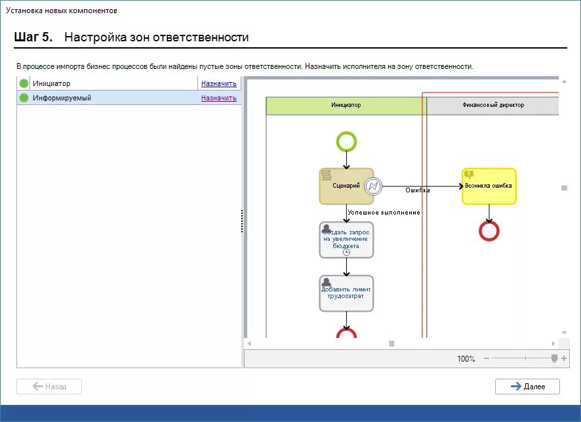Viewport: 581px width, 422px height.
Task: Click the Финансовый директор swimlane header
Action: [x=493, y=105]
